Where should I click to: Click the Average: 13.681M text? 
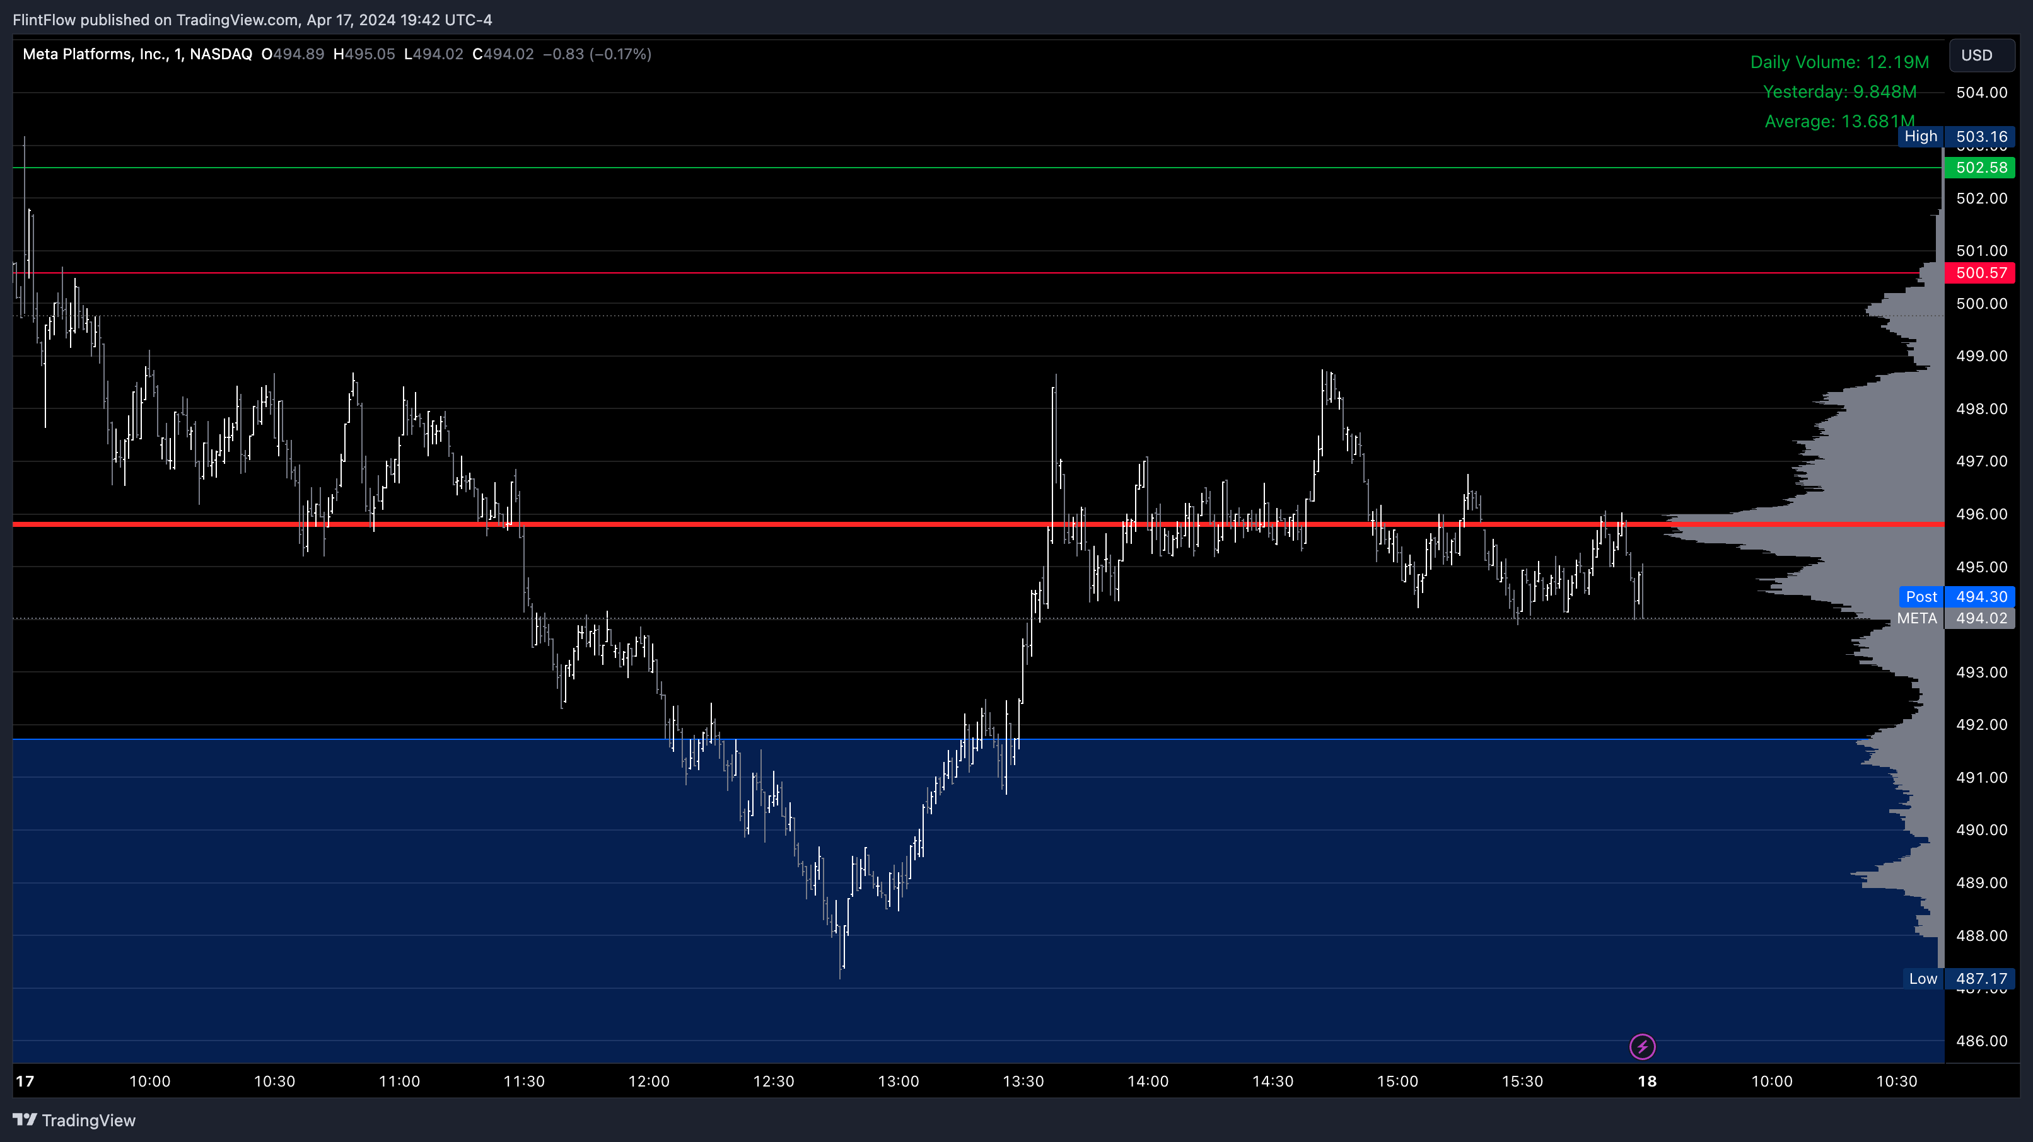(1839, 122)
